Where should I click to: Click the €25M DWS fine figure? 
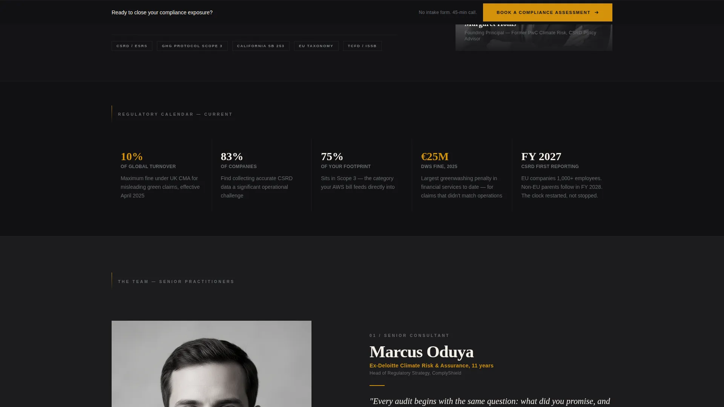click(435, 156)
